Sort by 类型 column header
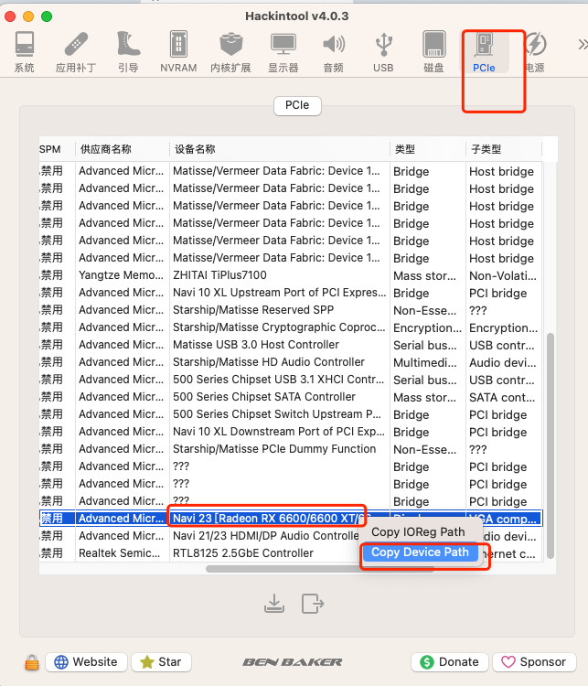The width and height of the screenshot is (588, 686). [x=427, y=149]
